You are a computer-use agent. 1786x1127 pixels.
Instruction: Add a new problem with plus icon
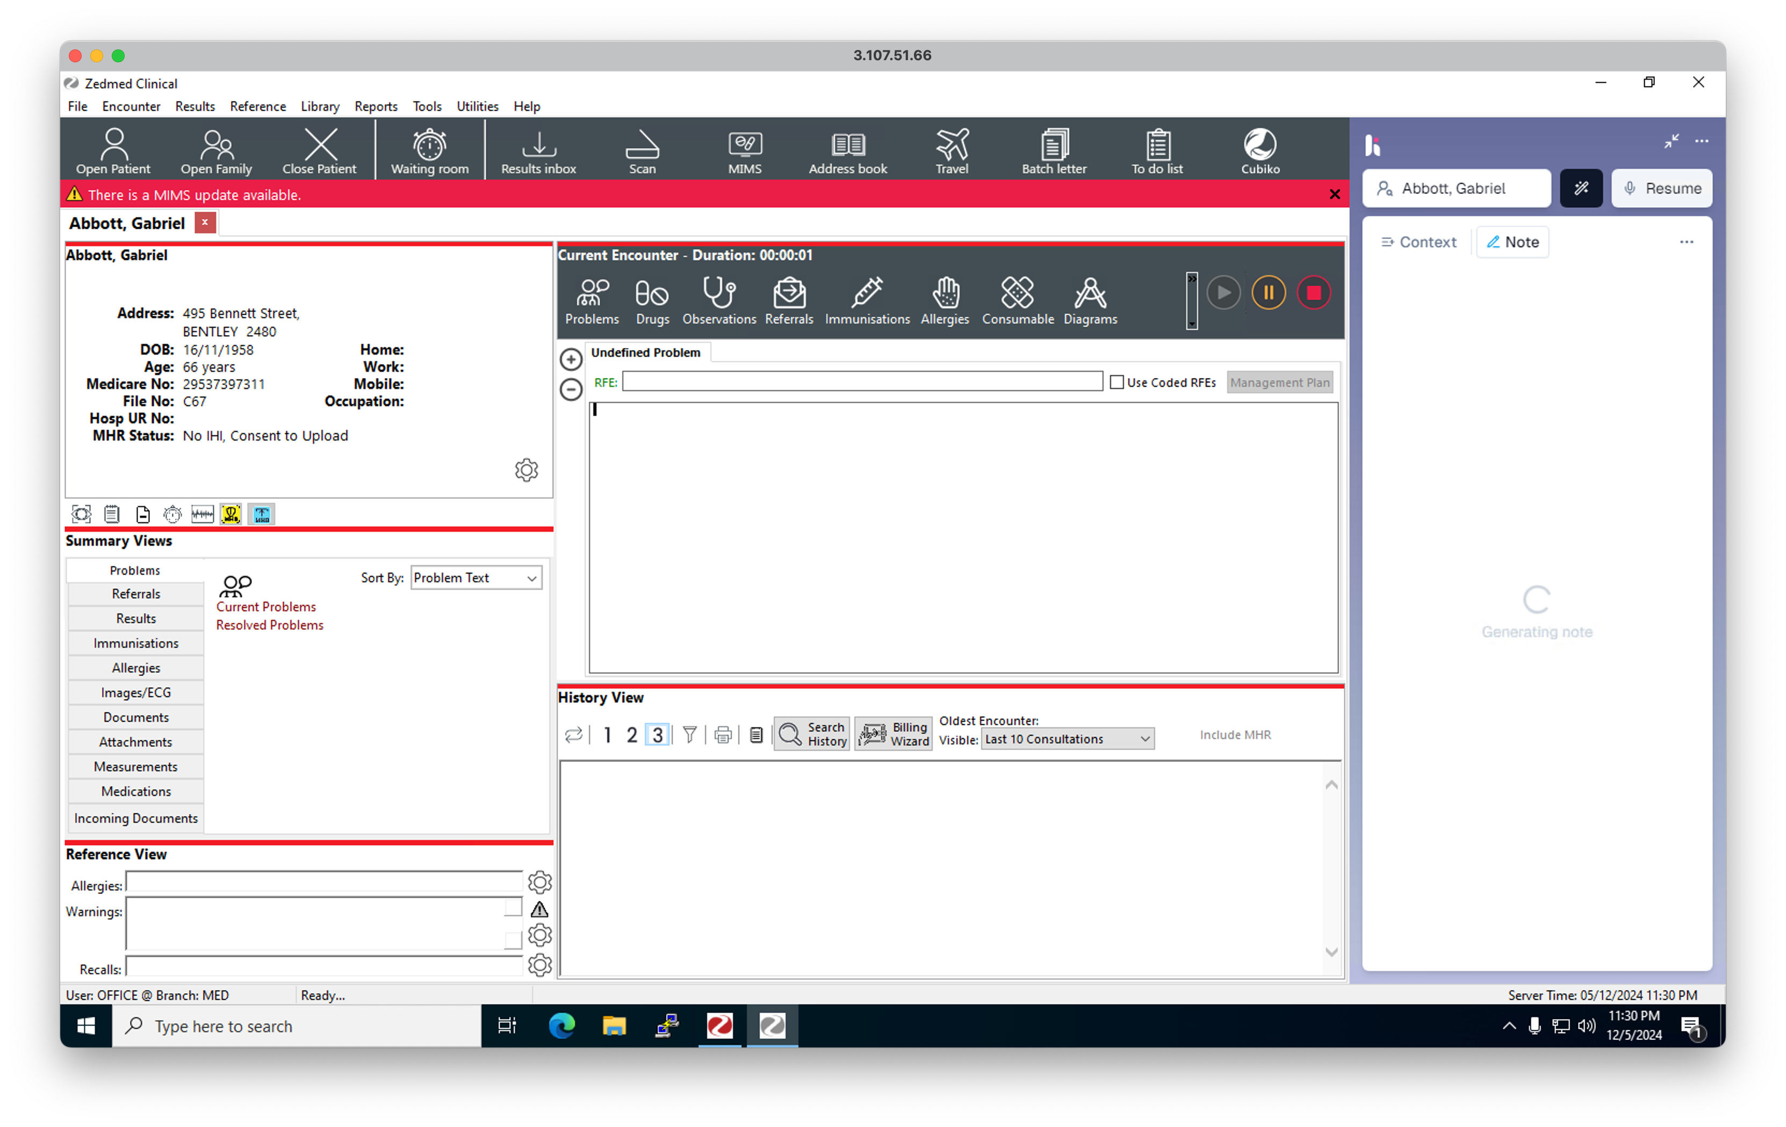tap(571, 359)
